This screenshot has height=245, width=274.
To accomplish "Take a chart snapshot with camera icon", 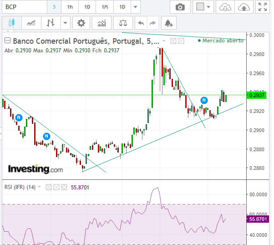I will [180, 7].
